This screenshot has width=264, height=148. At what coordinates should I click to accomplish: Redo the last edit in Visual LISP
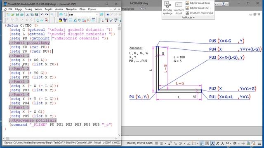(x=47, y=15)
